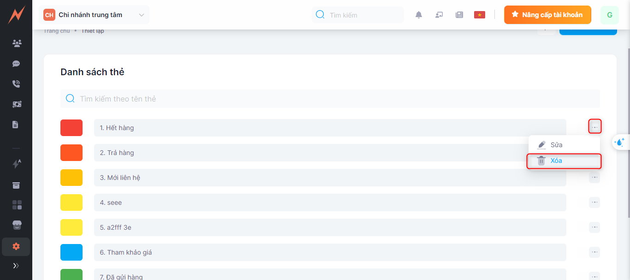Open the money/payments sidebar icon
This screenshot has width=630, height=280.
[x=17, y=104]
